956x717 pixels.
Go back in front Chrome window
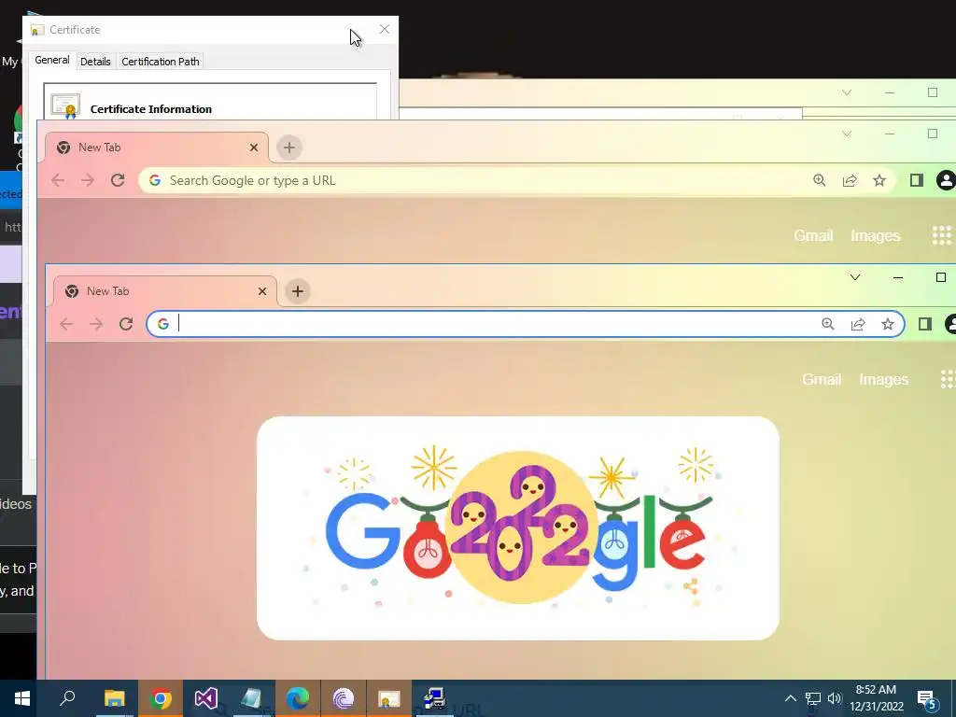[x=66, y=324]
